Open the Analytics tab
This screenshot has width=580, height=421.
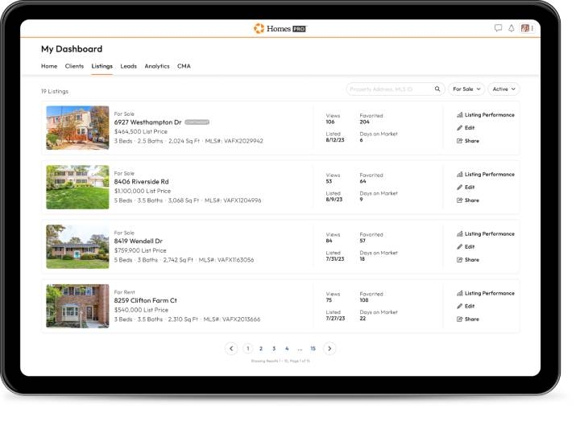coord(157,66)
